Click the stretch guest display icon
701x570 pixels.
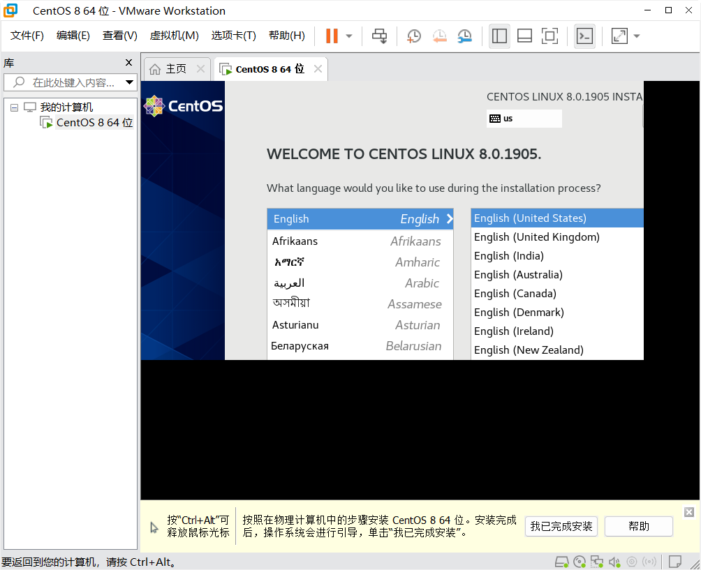[x=619, y=36]
